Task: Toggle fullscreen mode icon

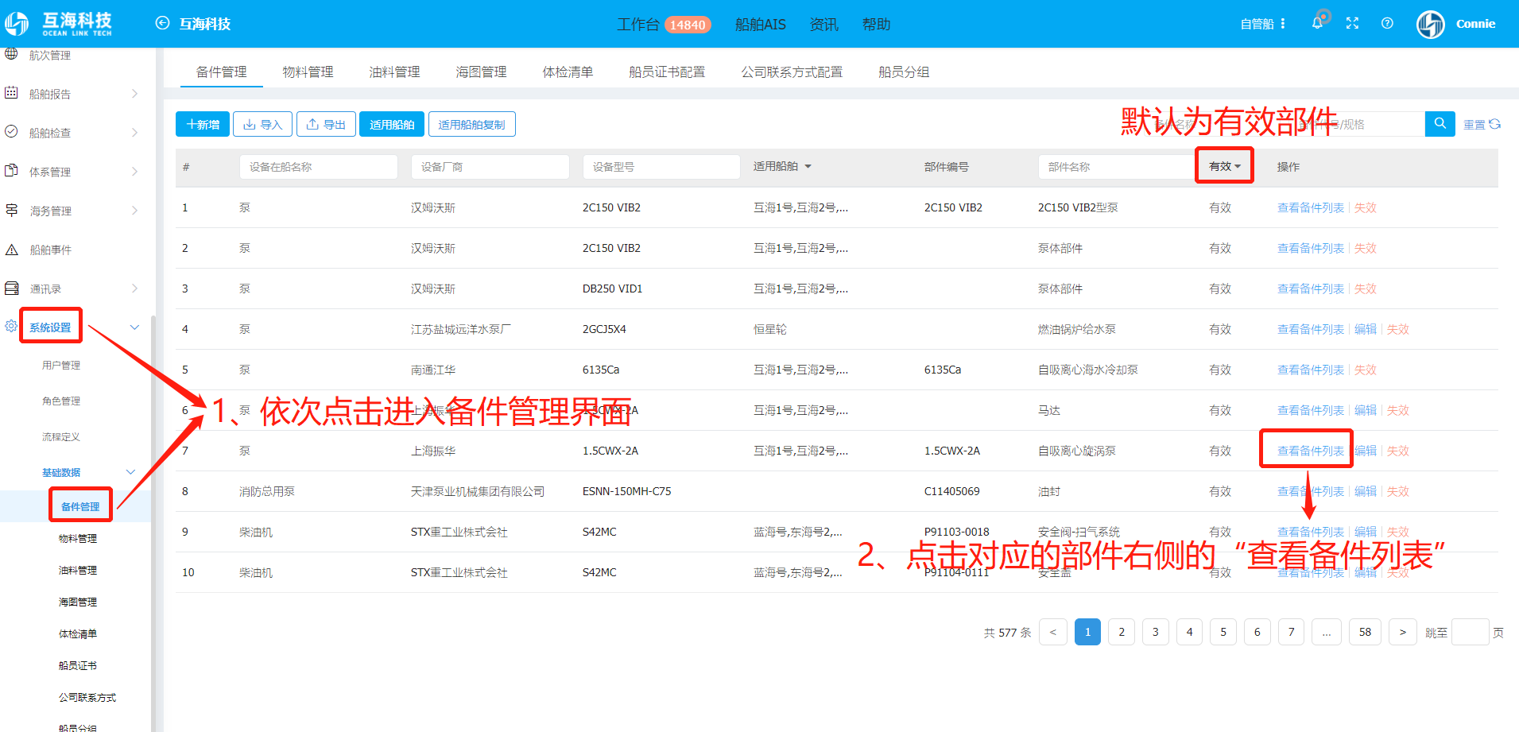Action: [1352, 23]
